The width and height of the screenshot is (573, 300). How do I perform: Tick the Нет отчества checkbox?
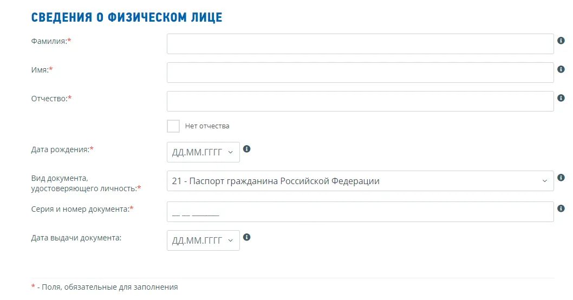[x=173, y=126]
